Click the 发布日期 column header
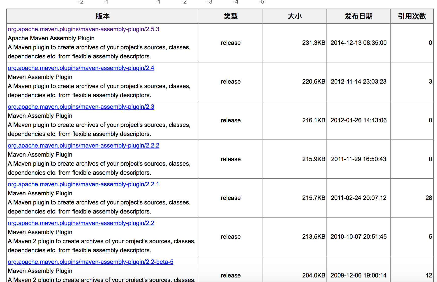This screenshot has width=437, height=282. pyautogui.click(x=359, y=16)
